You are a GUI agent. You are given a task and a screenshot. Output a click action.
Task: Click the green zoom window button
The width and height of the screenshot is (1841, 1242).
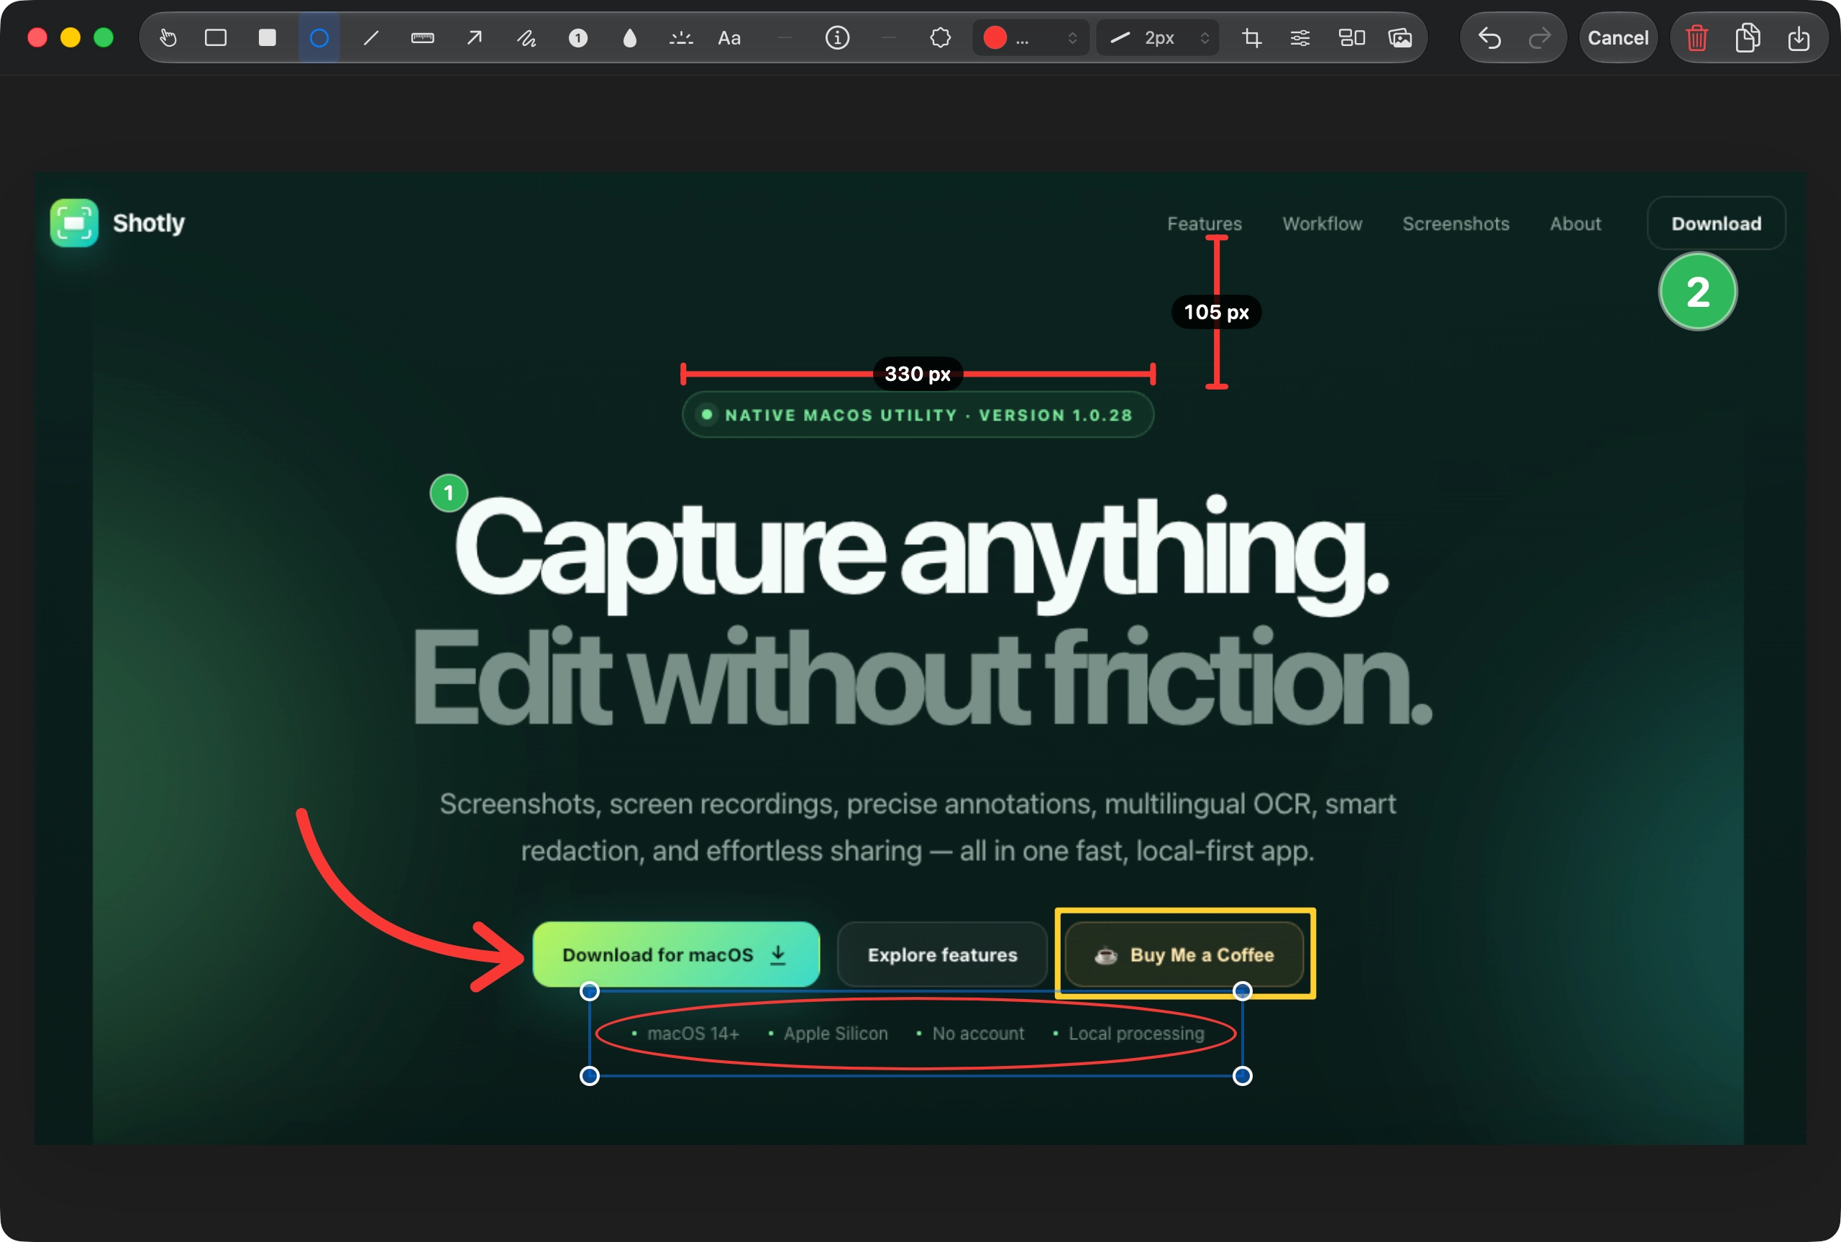(x=104, y=37)
